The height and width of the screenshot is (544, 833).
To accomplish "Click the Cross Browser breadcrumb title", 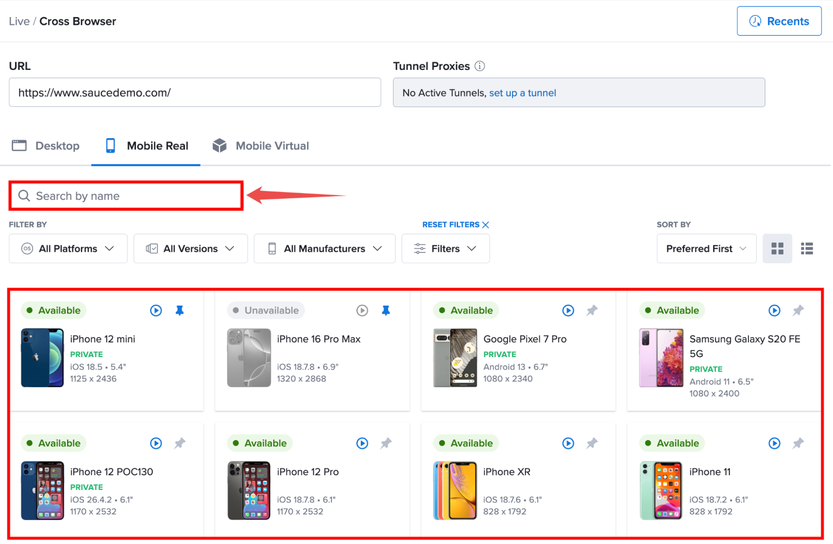I will [x=78, y=21].
